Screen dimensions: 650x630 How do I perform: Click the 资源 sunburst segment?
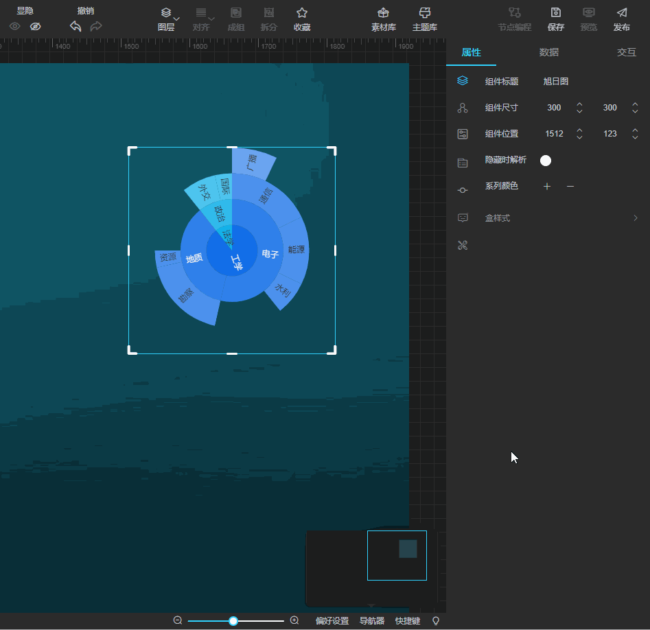168,257
